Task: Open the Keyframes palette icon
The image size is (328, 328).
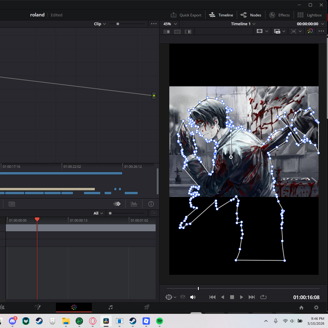Action: click(117, 204)
